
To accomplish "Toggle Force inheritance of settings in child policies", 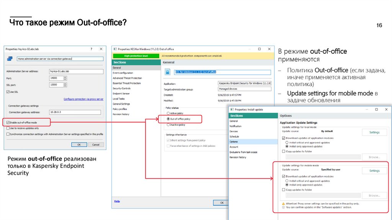I will click(x=168, y=146).
